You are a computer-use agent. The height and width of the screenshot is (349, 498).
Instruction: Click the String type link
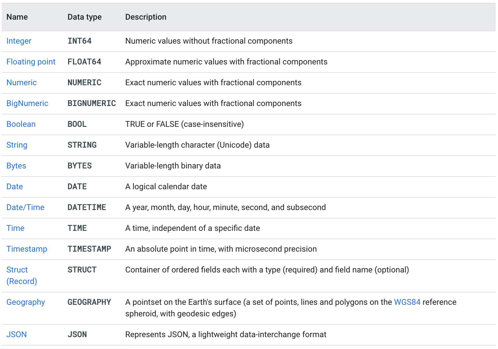[17, 145]
